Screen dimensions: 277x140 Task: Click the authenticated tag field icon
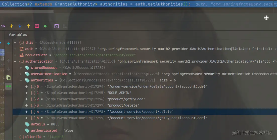27,131
